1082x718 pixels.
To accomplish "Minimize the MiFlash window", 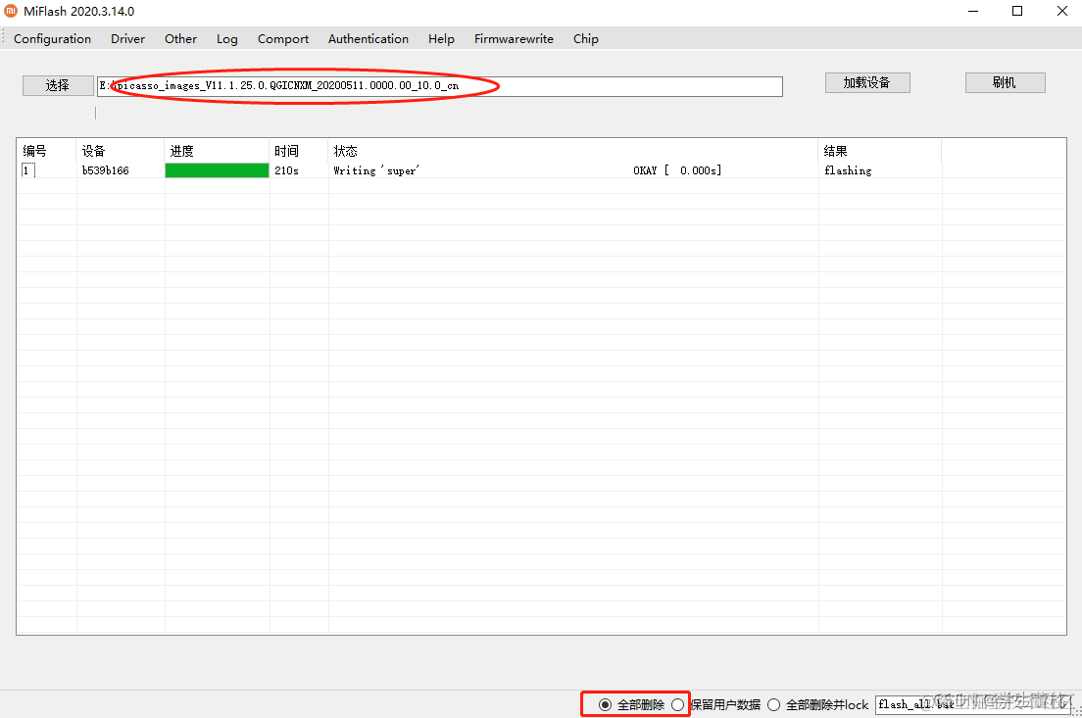I will click(973, 11).
